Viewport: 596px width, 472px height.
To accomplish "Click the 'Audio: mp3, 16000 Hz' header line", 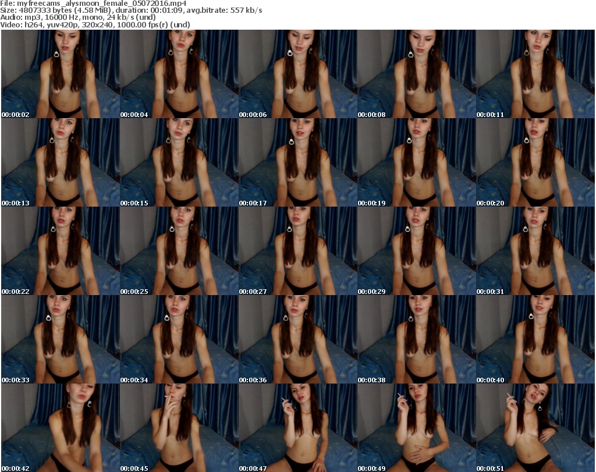I will click(x=78, y=17).
